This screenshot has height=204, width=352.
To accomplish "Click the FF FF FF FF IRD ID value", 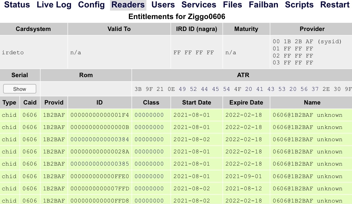I will [x=194, y=53].
